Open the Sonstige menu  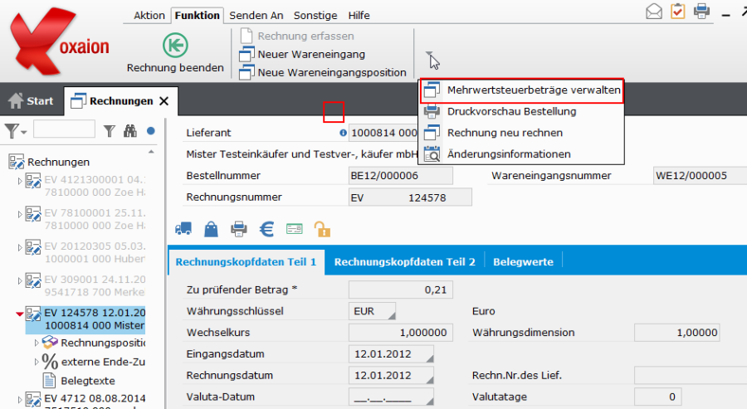(x=315, y=15)
